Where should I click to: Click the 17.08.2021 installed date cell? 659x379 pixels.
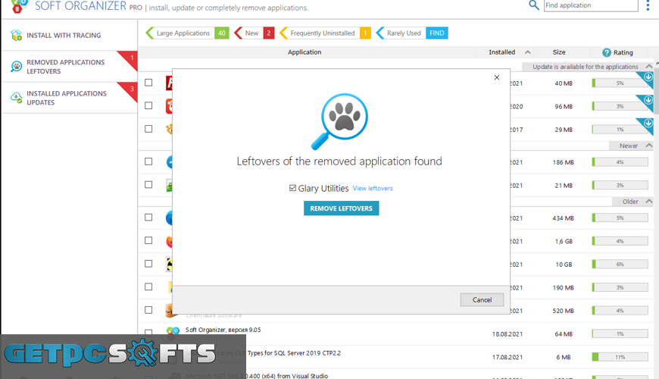508,357
